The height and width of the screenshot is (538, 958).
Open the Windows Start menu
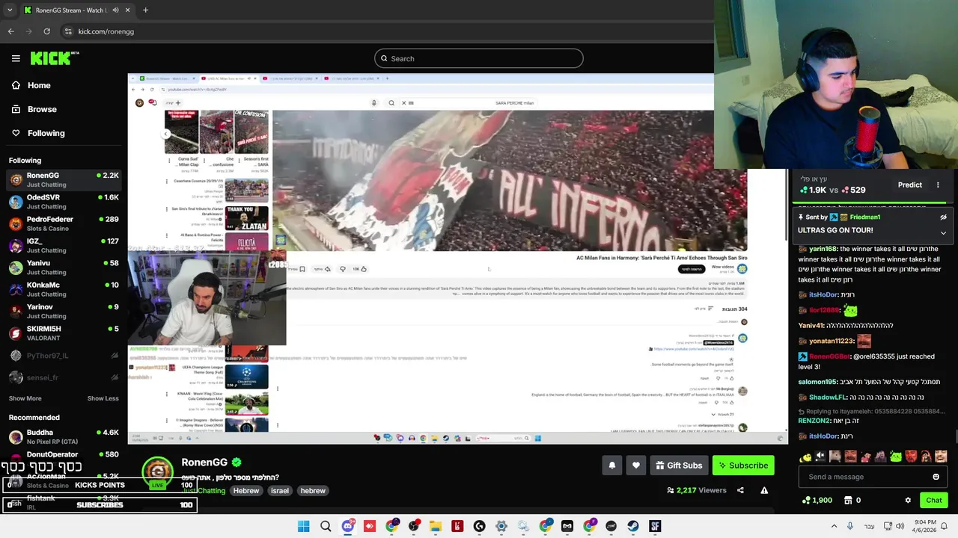[x=303, y=526]
